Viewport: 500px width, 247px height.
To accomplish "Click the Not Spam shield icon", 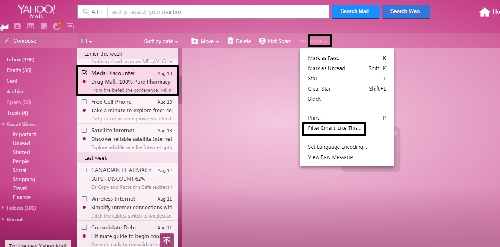I will tap(262, 41).
